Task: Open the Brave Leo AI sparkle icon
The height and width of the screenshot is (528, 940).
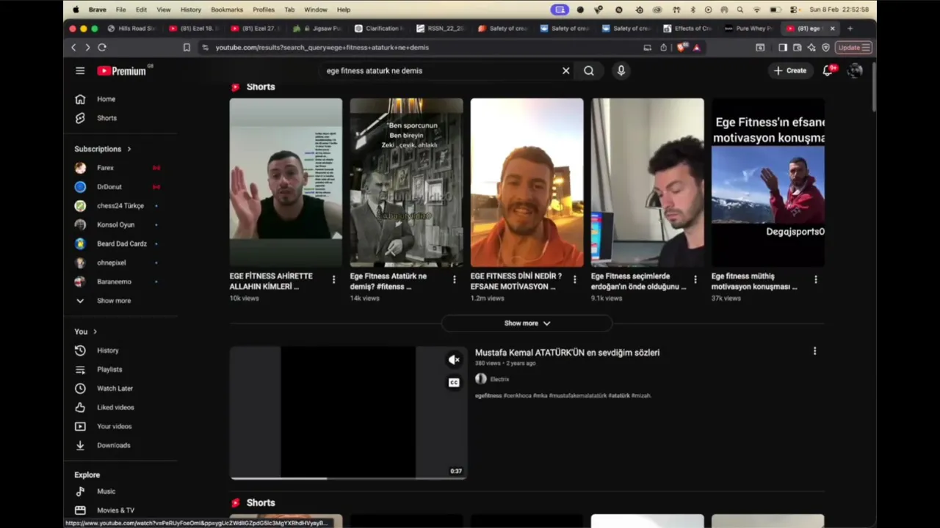Action: point(811,48)
